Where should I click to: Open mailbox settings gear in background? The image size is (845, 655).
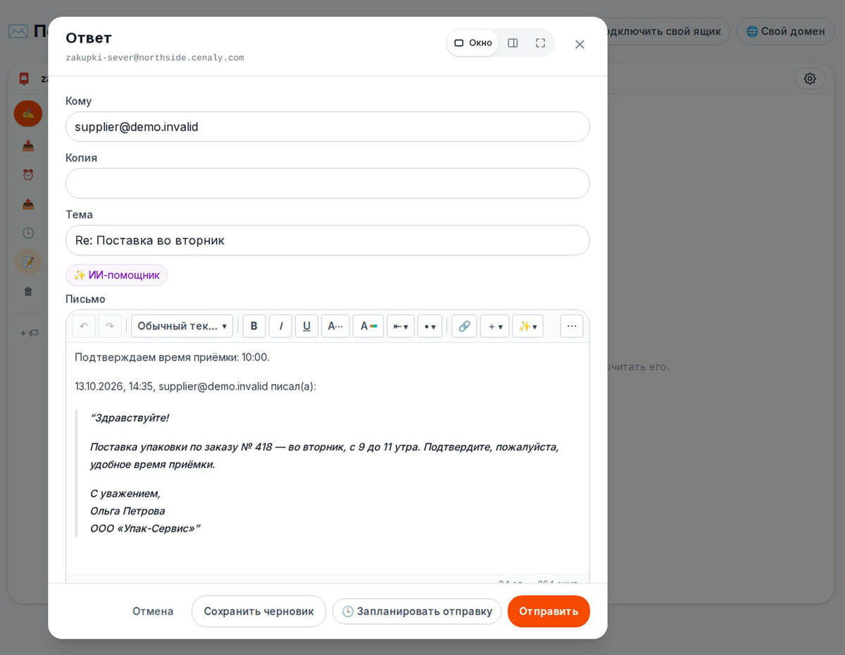click(810, 79)
